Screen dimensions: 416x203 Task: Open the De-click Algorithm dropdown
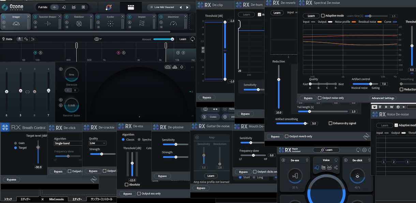point(68,143)
